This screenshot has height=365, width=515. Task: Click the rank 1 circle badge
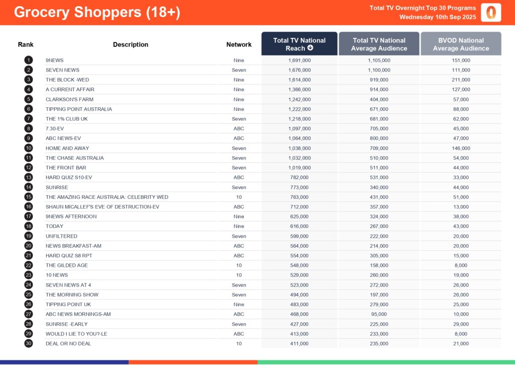click(28, 60)
